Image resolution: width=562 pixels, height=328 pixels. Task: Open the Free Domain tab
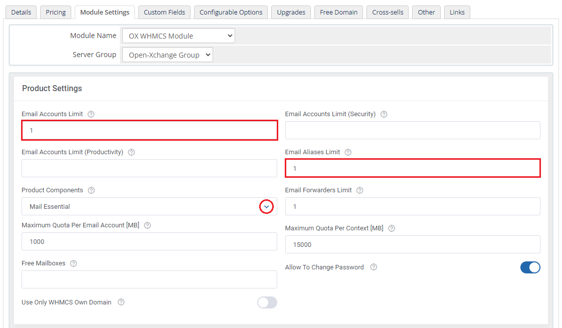point(338,12)
